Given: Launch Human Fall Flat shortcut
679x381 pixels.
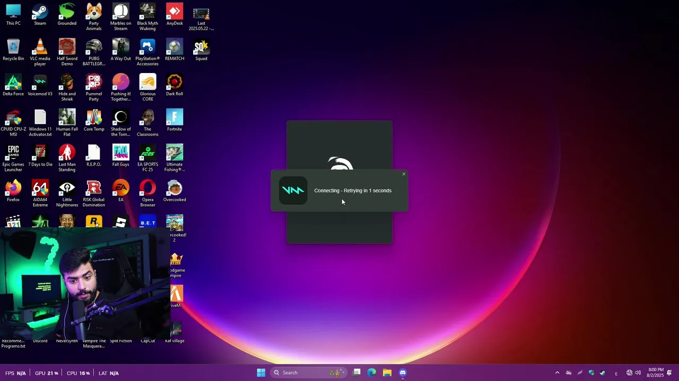Looking at the screenshot, I should [x=67, y=123].
